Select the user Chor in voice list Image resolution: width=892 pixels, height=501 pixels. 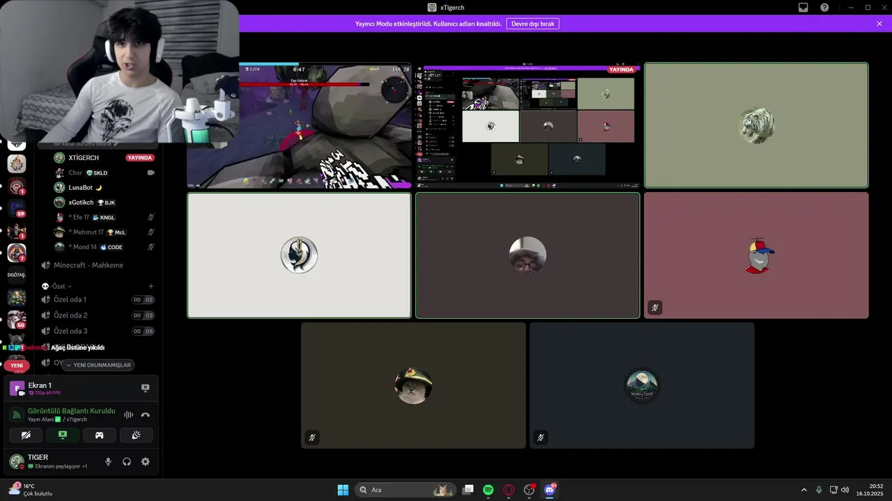104,173
